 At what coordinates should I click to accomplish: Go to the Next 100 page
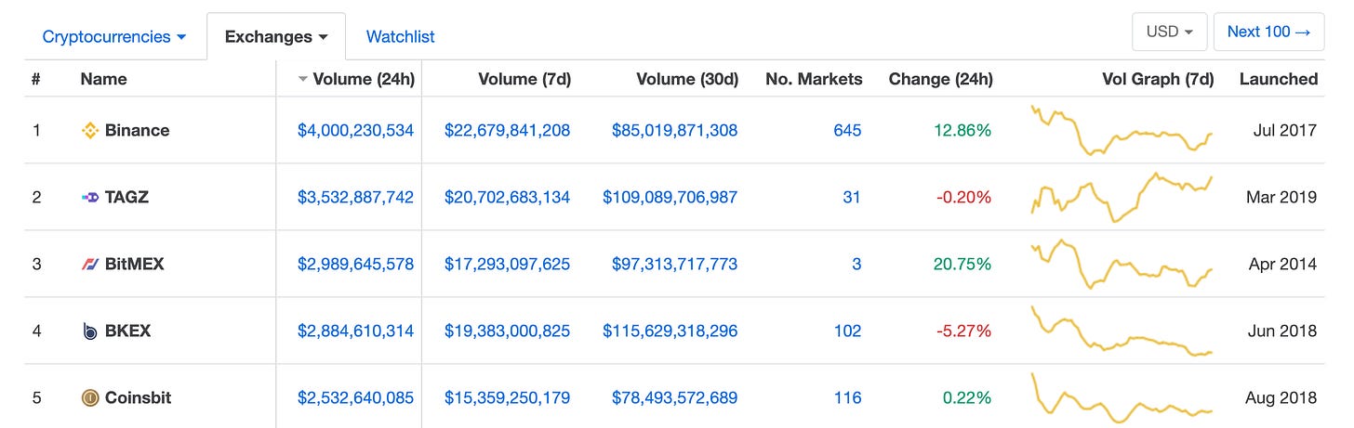point(1268,32)
